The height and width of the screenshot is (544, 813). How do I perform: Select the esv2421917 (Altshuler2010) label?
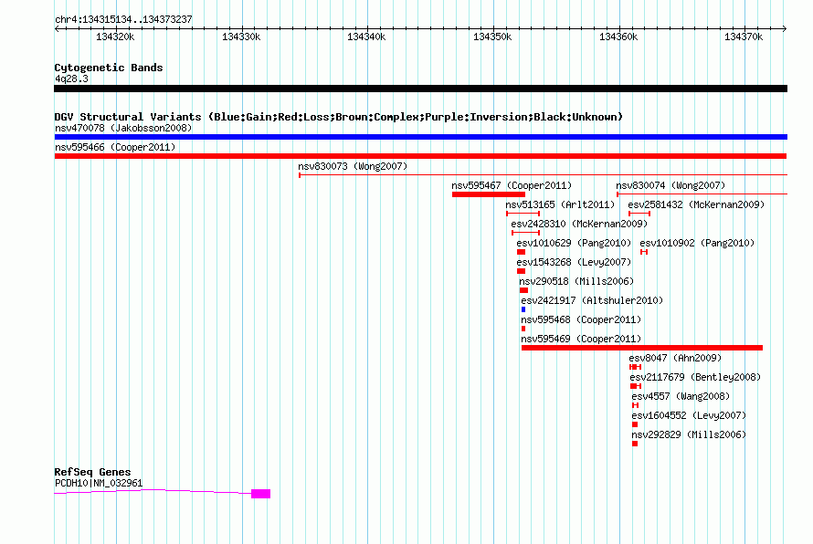(x=592, y=300)
